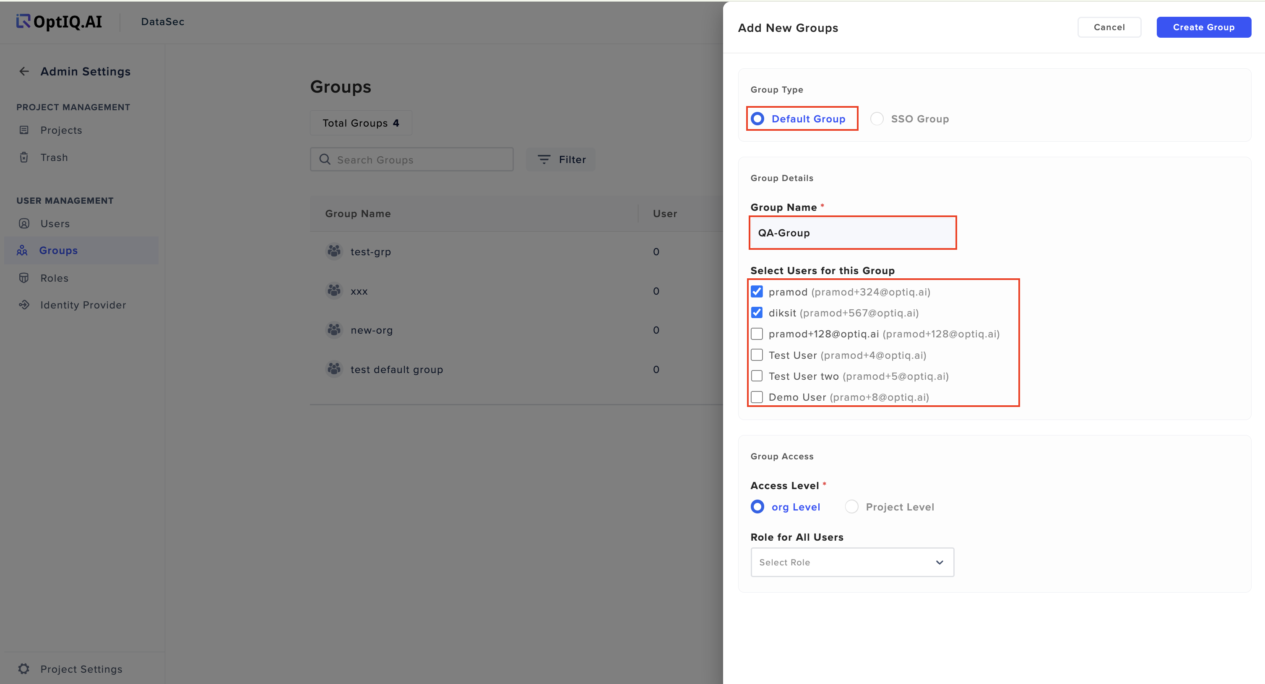Open Trash in the sidebar
1265x684 pixels.
54,158
